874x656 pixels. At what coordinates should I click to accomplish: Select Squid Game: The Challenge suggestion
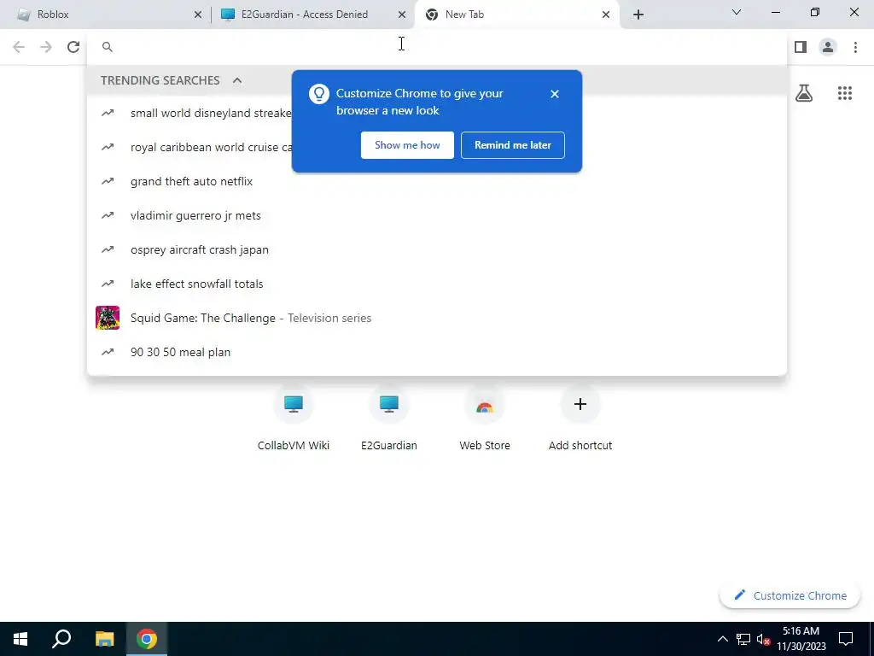[437, 318]
